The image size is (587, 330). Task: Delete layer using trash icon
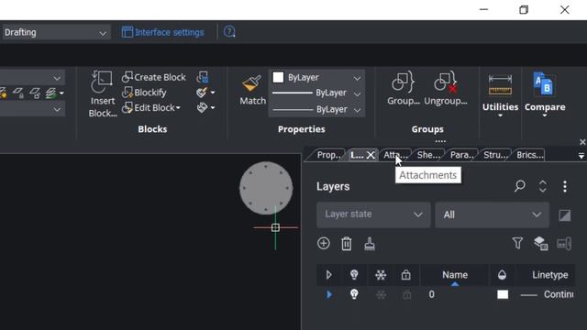(347, 244)
